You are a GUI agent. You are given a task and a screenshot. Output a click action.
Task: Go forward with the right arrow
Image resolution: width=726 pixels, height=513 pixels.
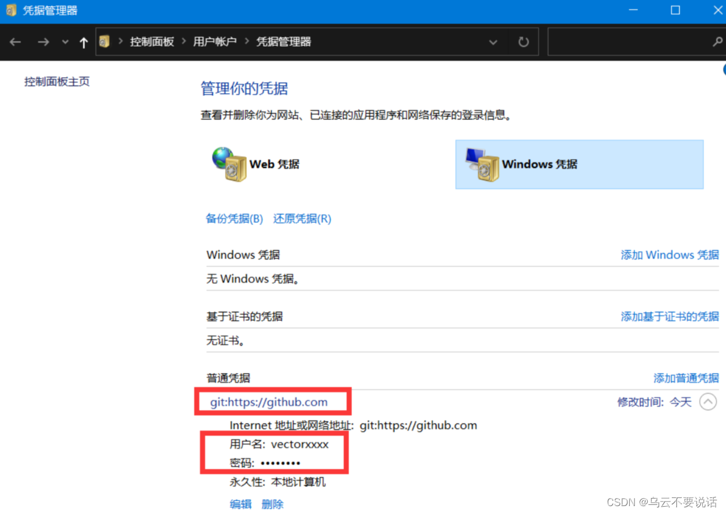coord(43,42)
